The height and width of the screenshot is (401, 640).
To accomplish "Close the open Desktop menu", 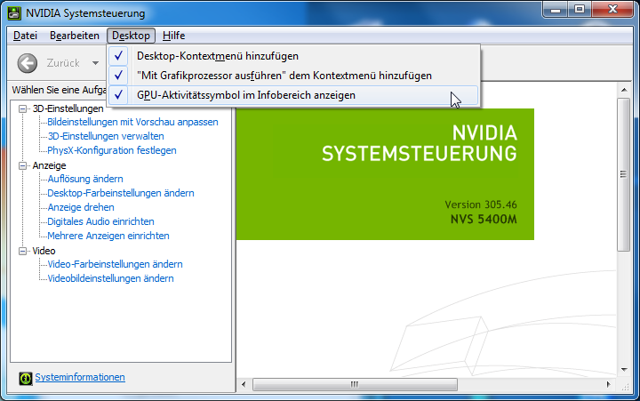I will point(131,36).
